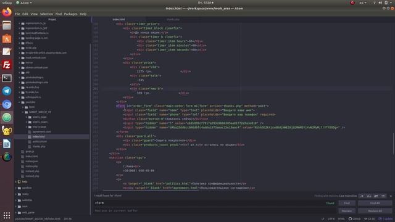
Task: Launch Chromium browser from the dock
Action: tap(7, 104)
